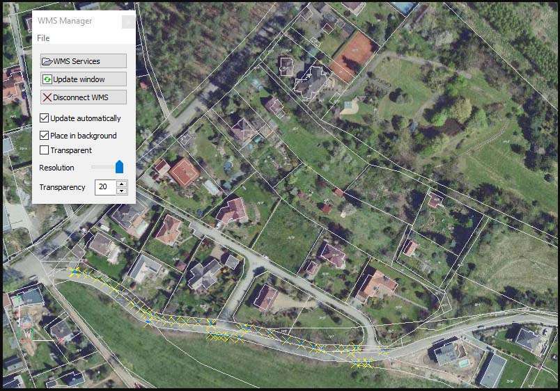The image size is (560, 391).
Task: Click the Transparency label
Action: pos(62,187)
